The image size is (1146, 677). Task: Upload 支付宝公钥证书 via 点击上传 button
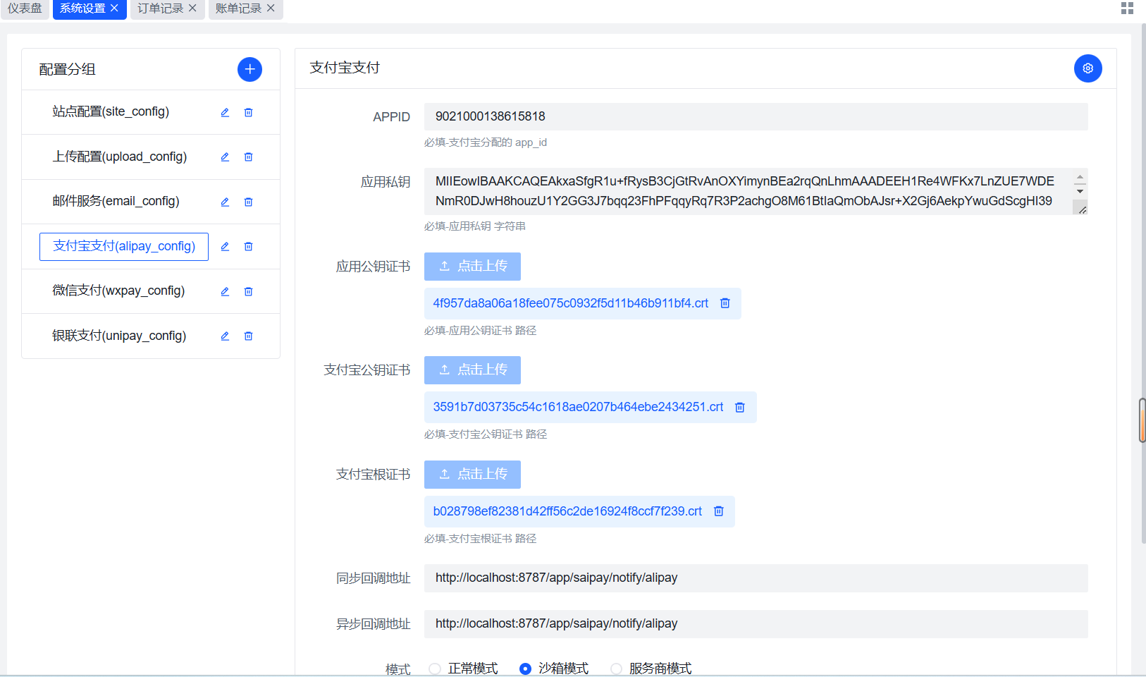tap(472, 370)
